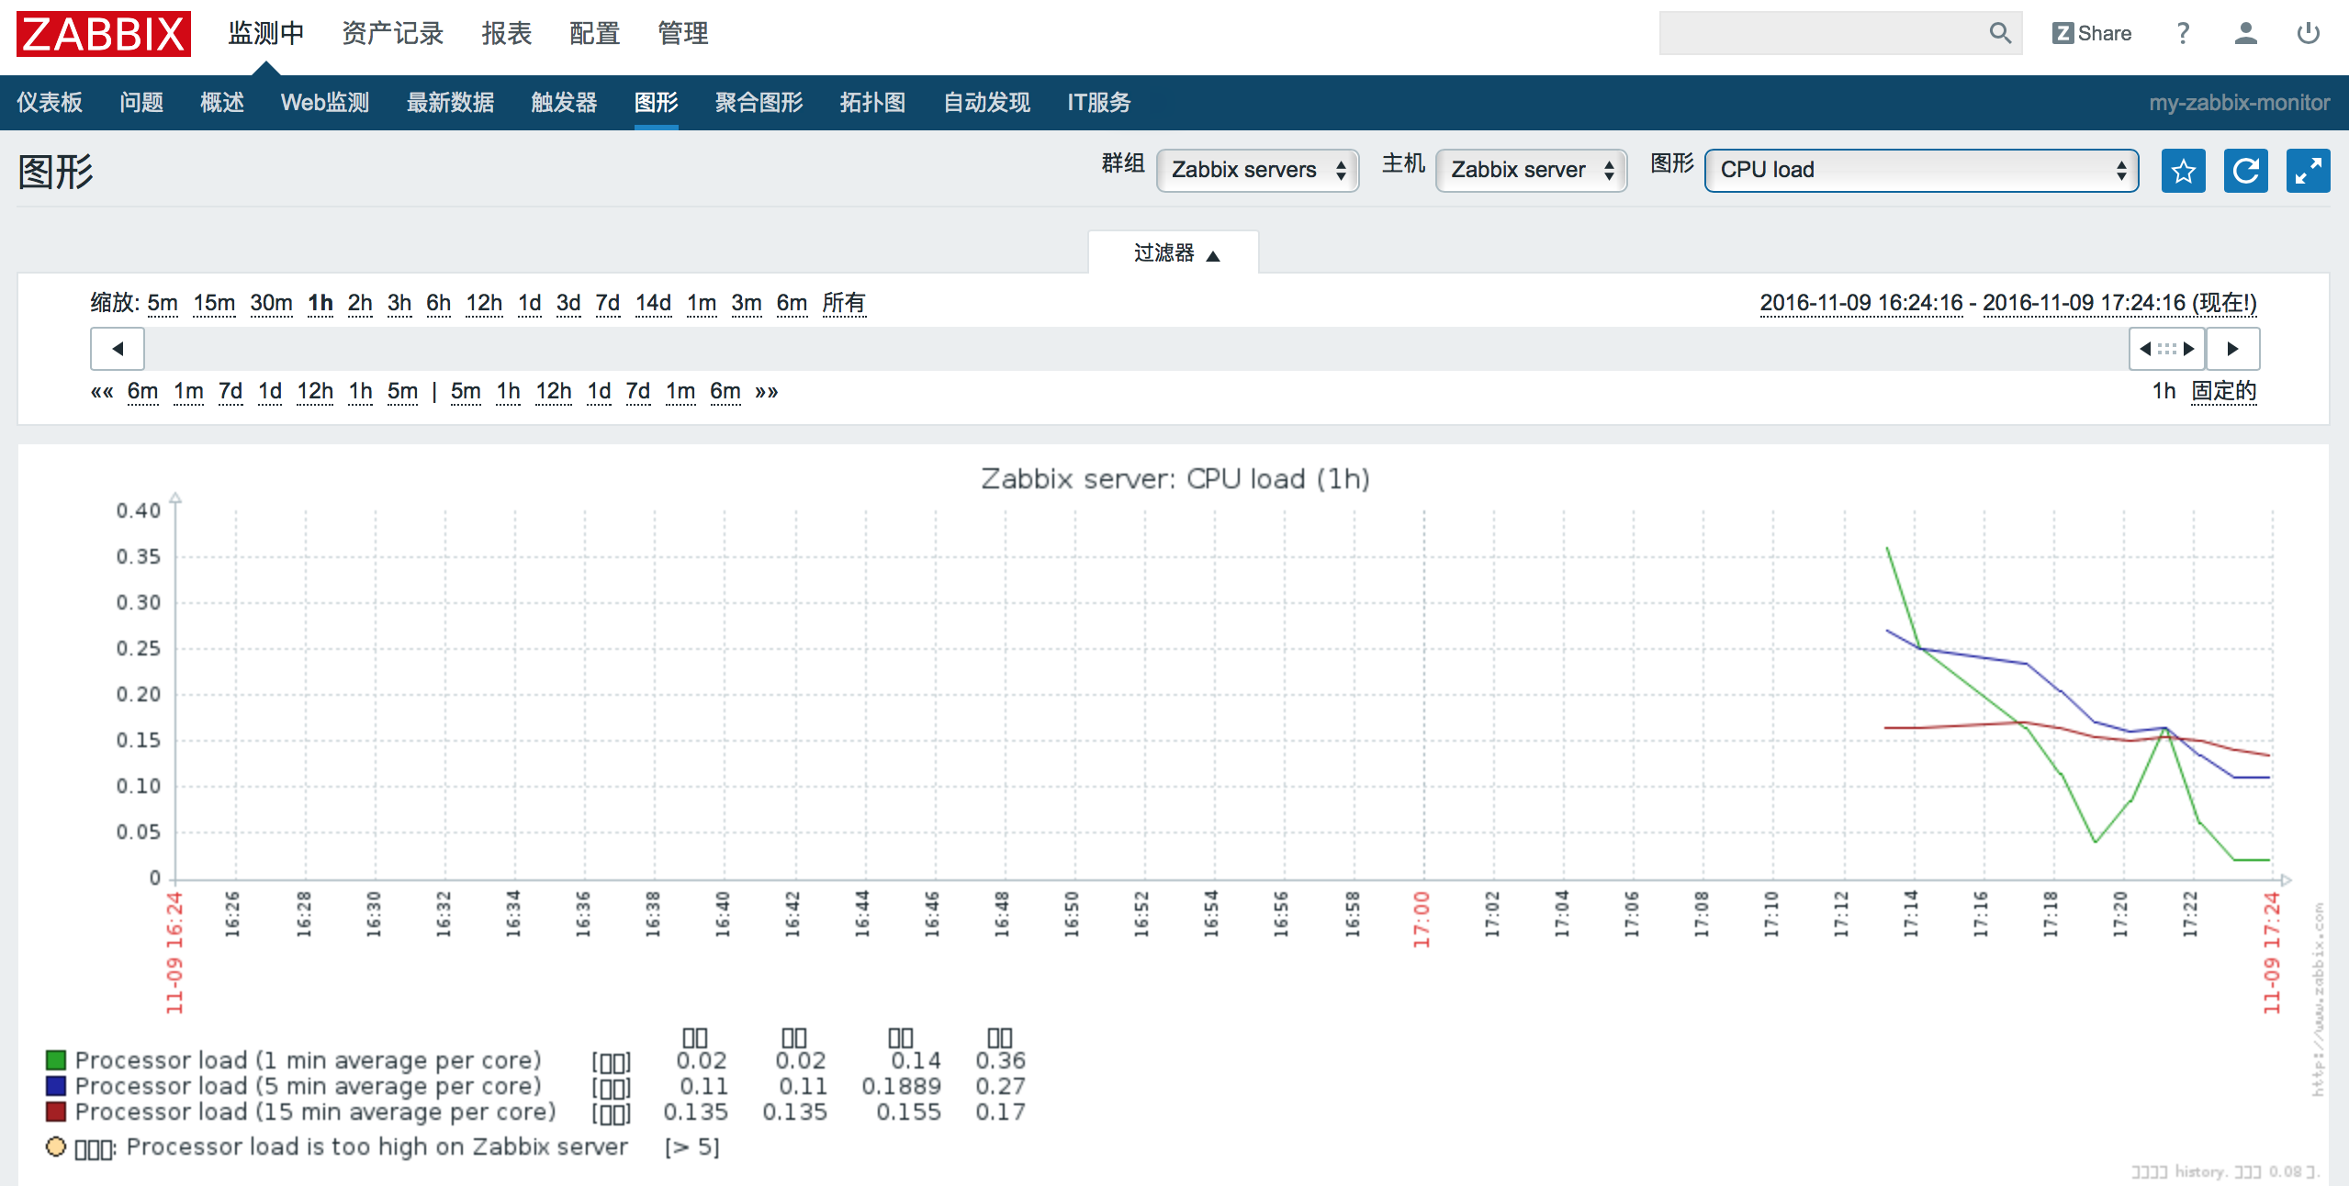Go to 自动发现 submenu
Screen dimensions: 2349x1186
coord(987,102)
